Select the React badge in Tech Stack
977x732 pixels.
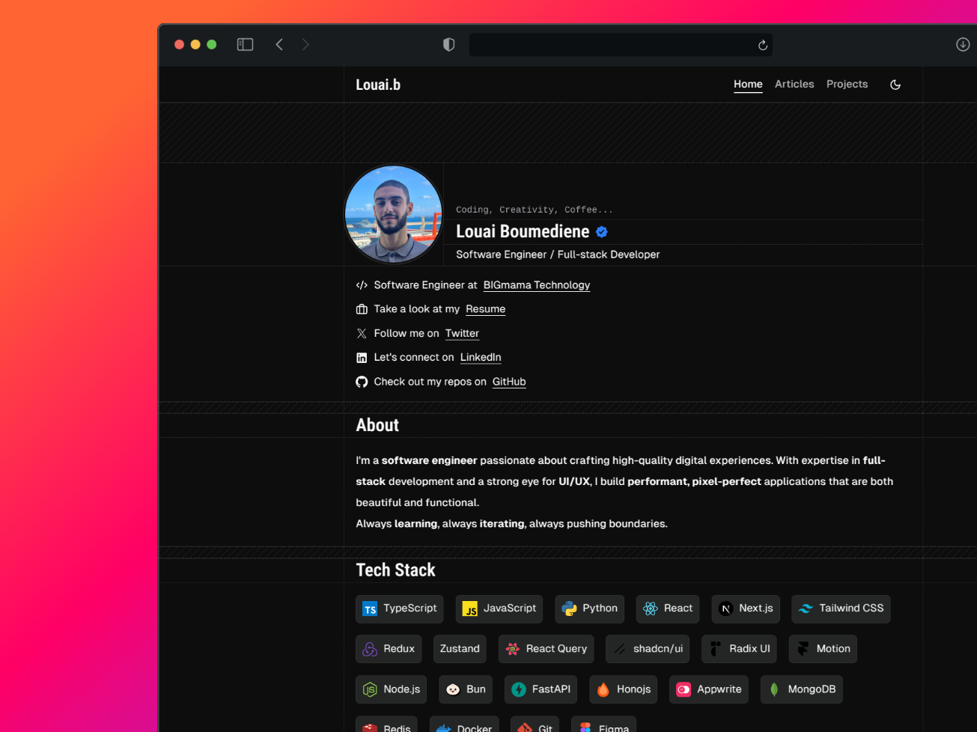[667, 609]
